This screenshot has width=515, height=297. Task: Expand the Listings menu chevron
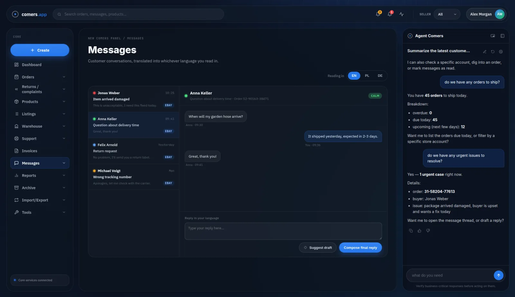pyautogui.click(x=64, y=114)
